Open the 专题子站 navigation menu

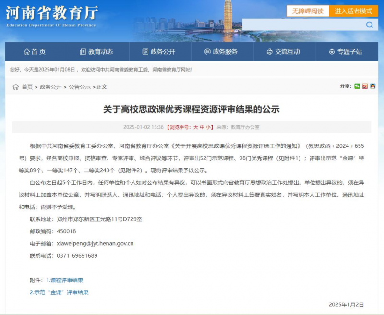tap(346, 52)
